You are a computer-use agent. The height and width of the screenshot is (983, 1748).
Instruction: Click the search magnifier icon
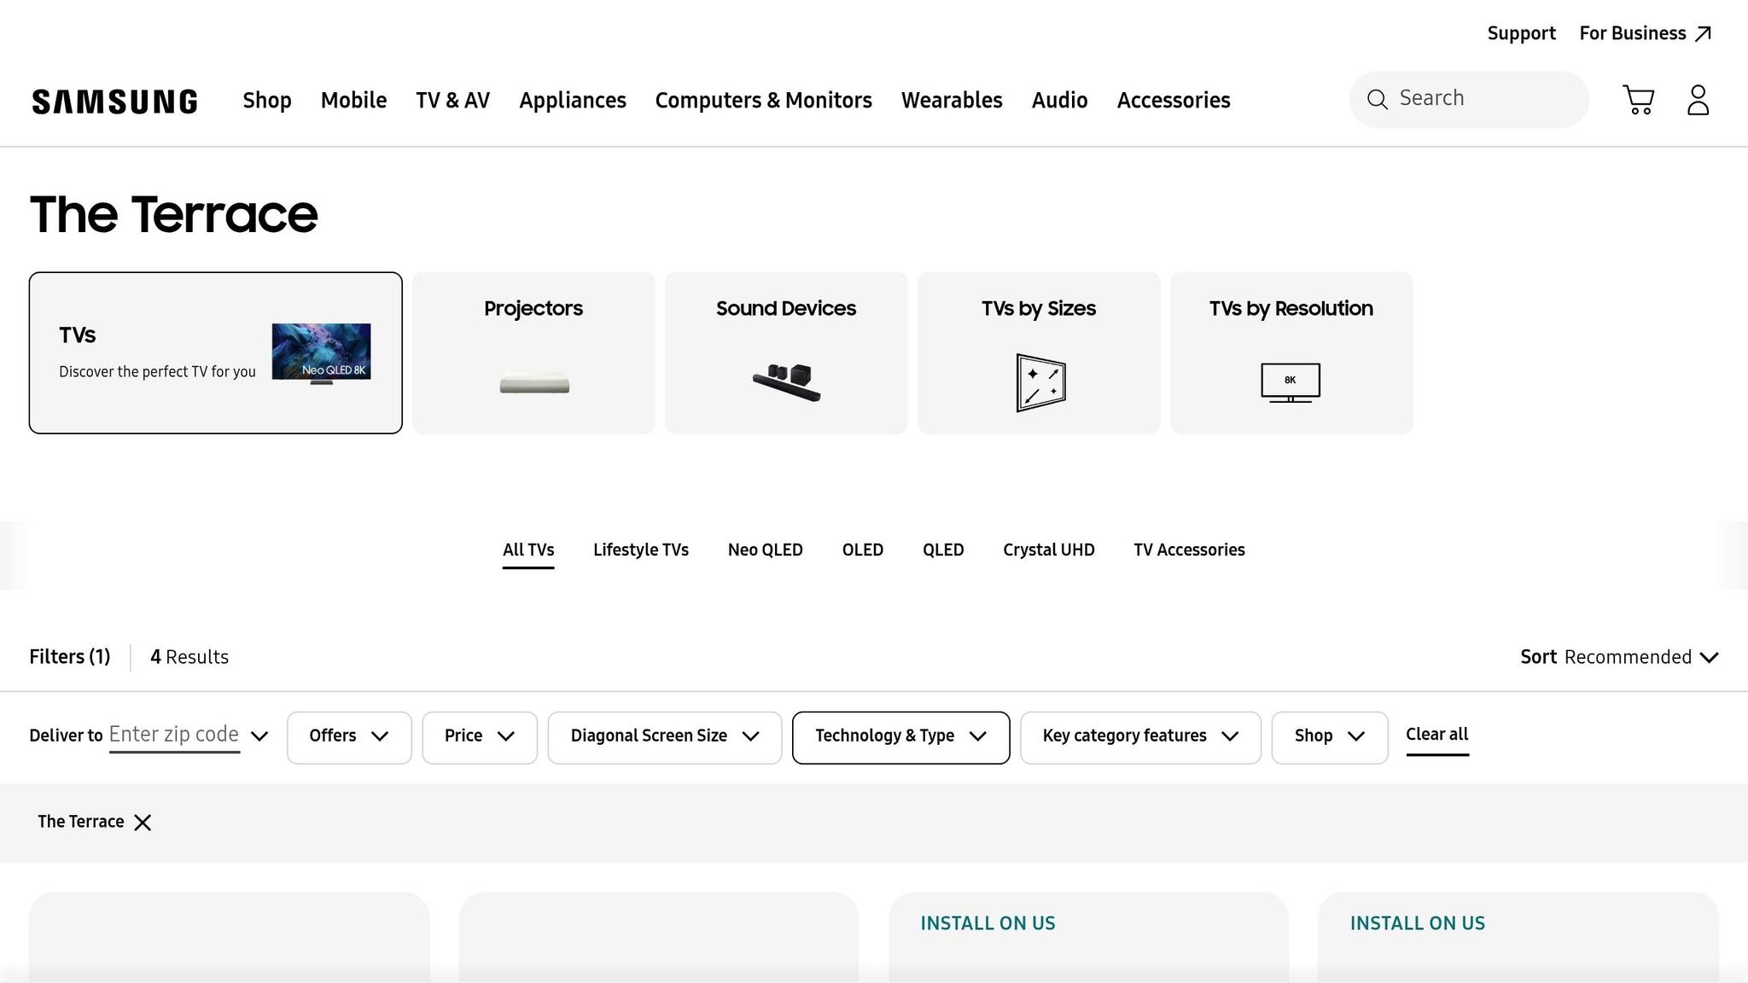pyautogui.click(x=1377, y=99)
